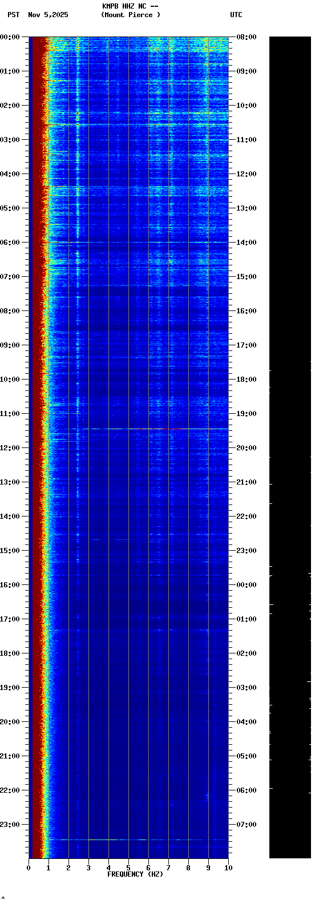
Task: Click the UTC time label '16:00'
Action: (x=247, y=311)
